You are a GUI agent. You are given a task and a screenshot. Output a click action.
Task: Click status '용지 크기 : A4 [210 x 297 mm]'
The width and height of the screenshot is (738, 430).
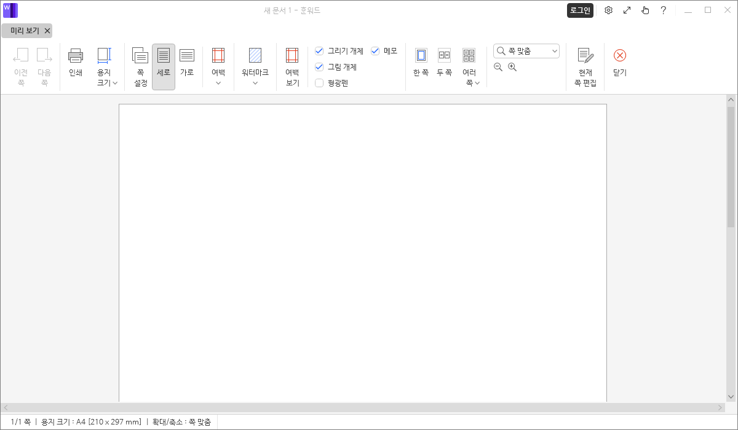[92, 422]
